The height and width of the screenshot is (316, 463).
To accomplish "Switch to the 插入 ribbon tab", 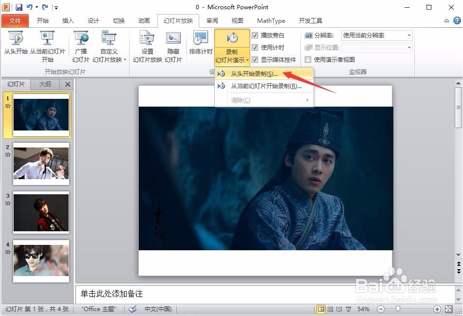I will (x=68, y=20).
